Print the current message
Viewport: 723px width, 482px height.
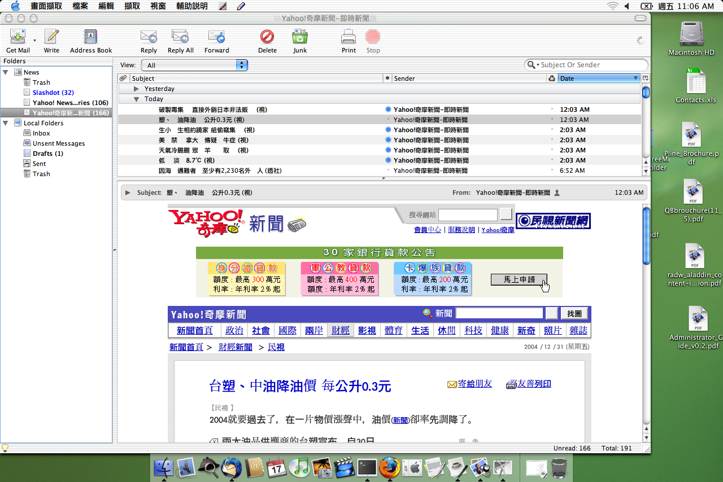(x=349, y=38)
